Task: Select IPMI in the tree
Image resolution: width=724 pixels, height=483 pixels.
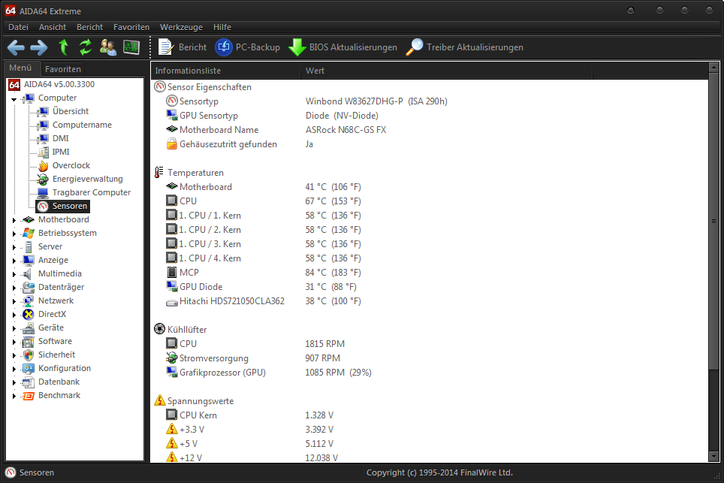Action: click(x=61, y=152)
